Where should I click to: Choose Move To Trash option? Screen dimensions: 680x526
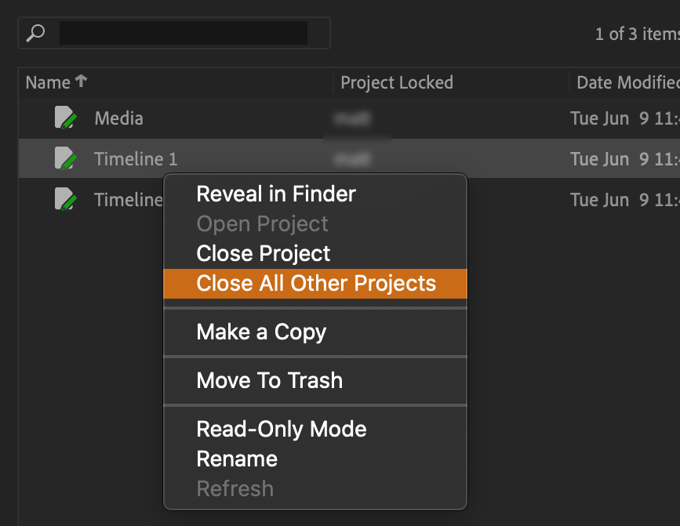269,380
